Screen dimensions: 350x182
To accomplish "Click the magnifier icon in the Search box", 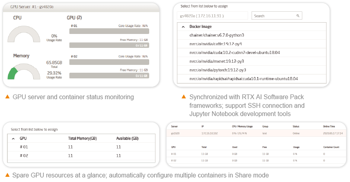I will 298,16.
